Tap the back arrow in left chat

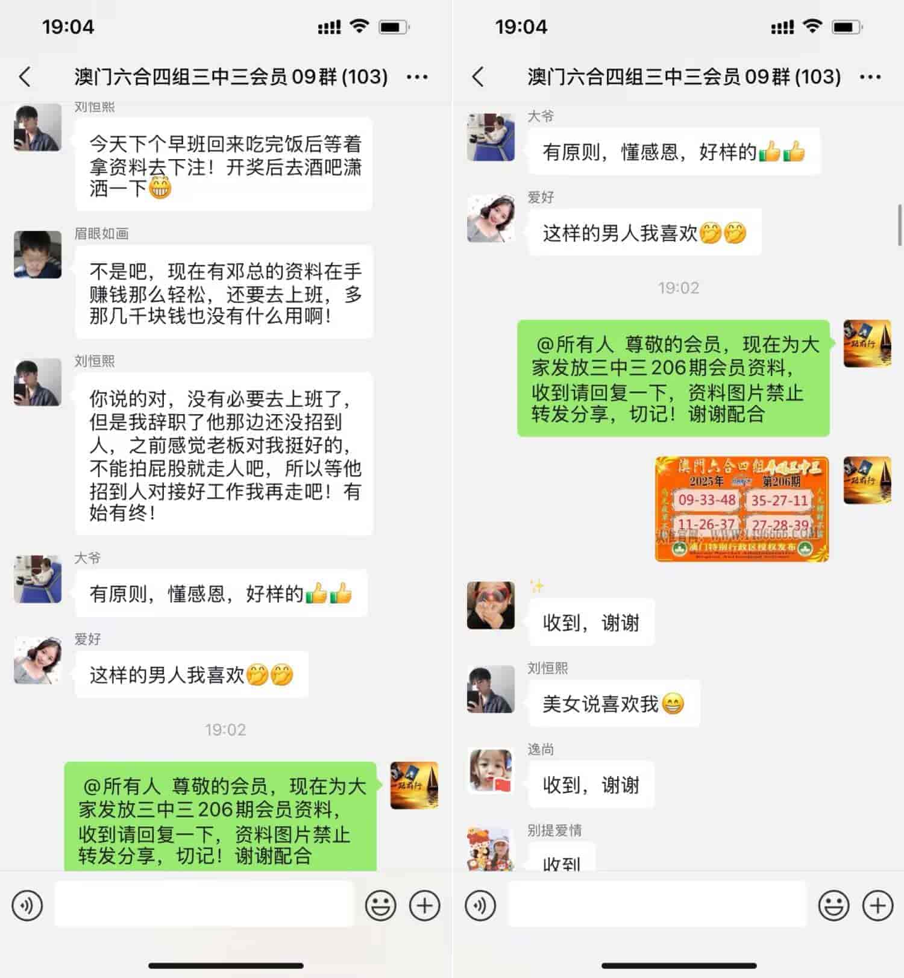25,77
